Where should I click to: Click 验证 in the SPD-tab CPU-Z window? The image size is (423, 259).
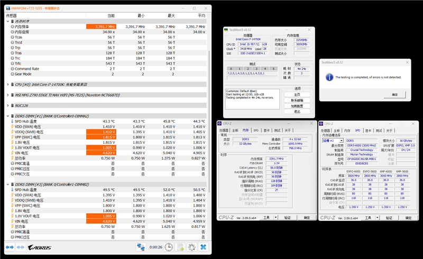tap(389, 218)
